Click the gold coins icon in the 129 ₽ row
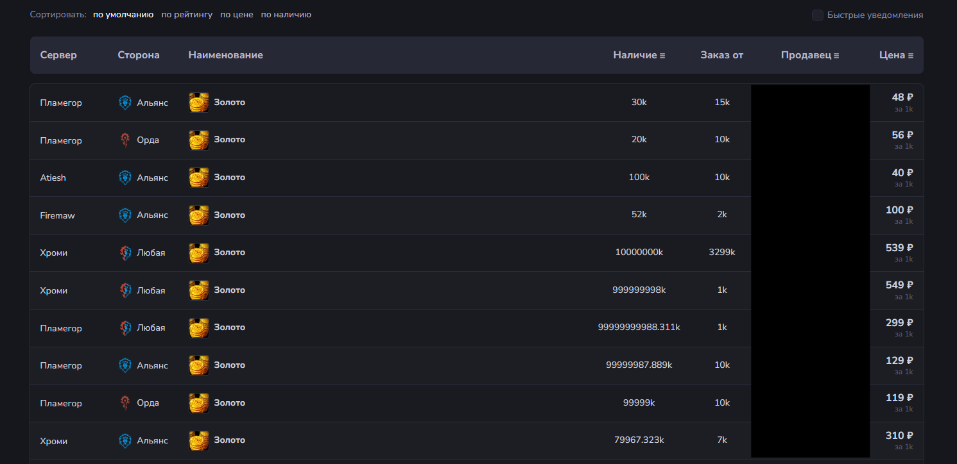The height and width of the screenshot is (464, 957). [199, 365]
